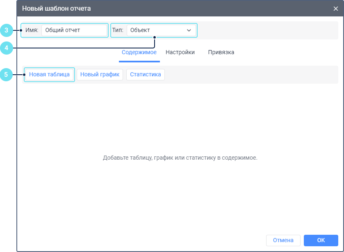344x252 pixels.
Task: Open the Настройки tab
Action: coord(180,53)
